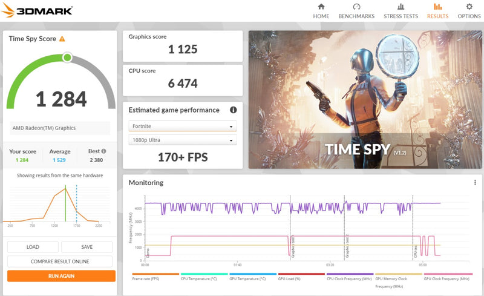Click the SAVE button
The image size is (484, 296).
point(87,247)
